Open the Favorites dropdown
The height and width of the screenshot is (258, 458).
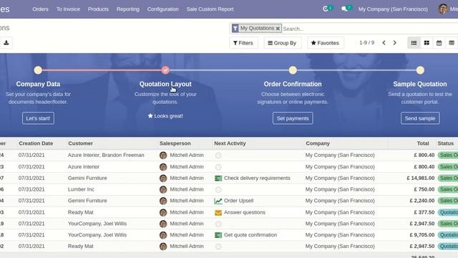point(325,43)
